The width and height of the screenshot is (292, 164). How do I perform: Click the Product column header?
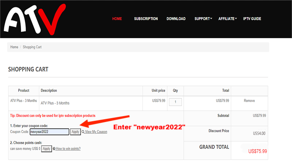pyautogui.click(x=24, y=91)
